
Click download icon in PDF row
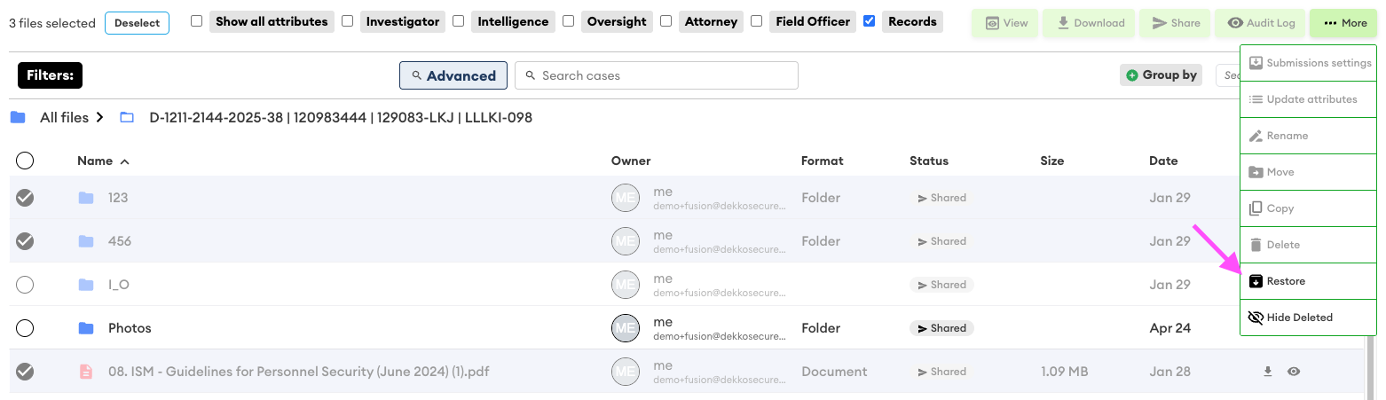1268,372
